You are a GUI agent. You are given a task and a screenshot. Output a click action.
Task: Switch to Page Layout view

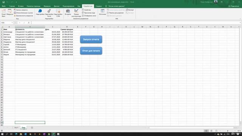tap(211, 131)
